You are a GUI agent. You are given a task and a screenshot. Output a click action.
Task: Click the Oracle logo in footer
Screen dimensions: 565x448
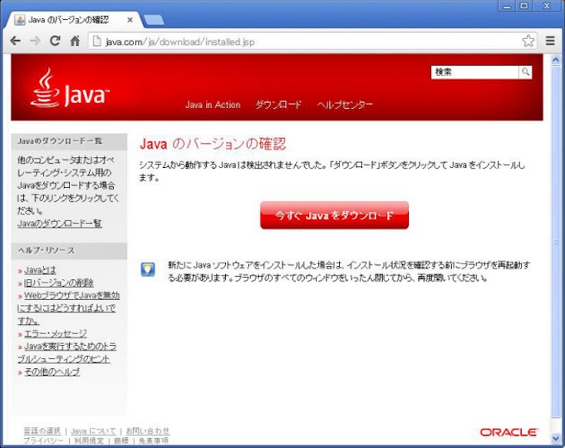pyautogui.click(x=508, y=432)
